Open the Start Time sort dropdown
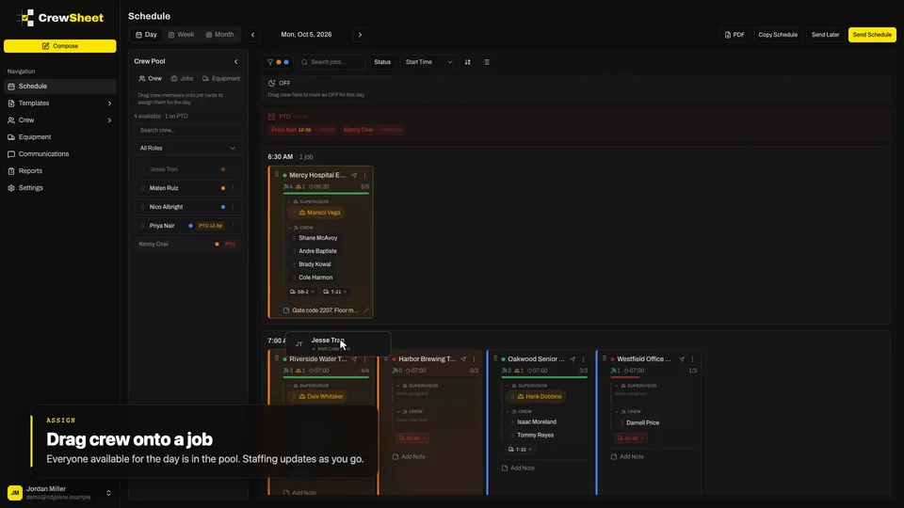The height and width of the screenshot is (508, 904). point(428,62)
